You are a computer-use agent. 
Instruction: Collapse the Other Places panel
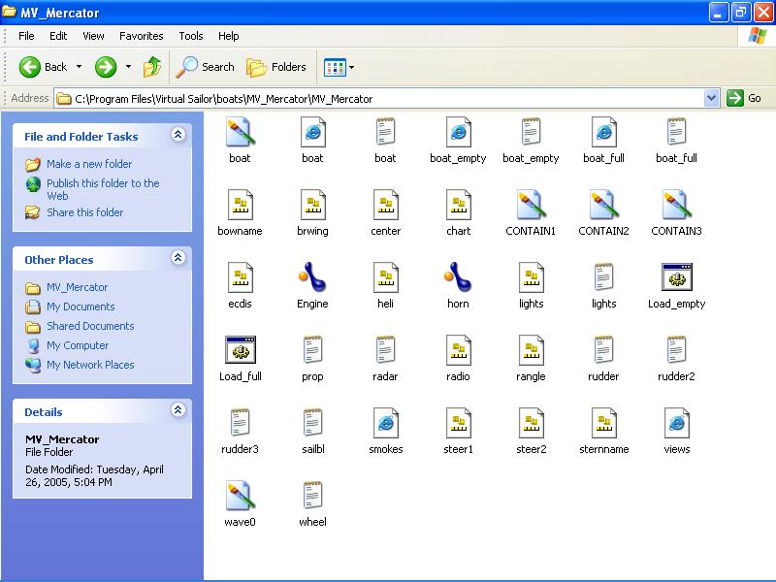click(x=178, y=257)
